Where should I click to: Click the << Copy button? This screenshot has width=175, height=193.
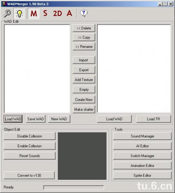pos(84,37)
